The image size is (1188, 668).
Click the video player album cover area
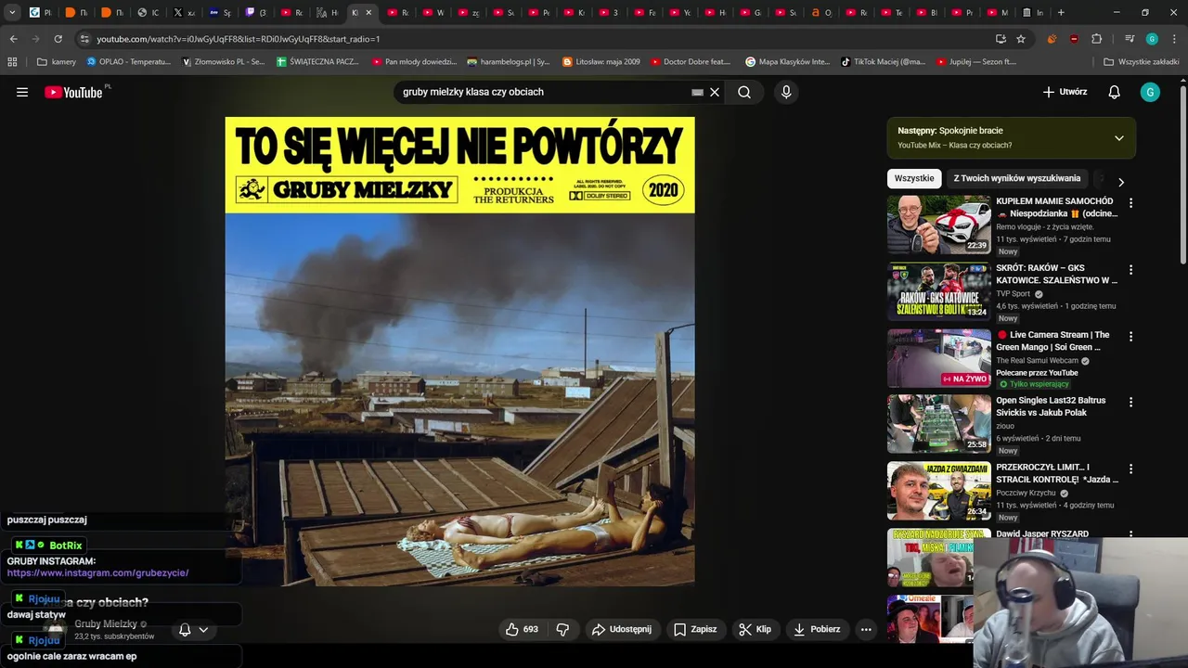click(x=459, y=352)
